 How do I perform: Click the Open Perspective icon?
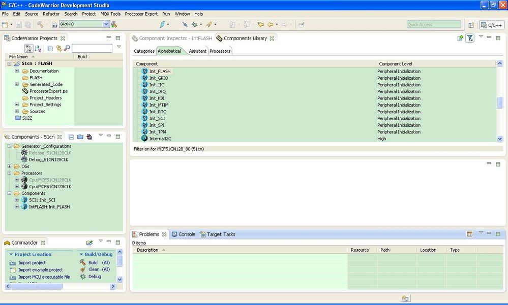coord(471,25)
